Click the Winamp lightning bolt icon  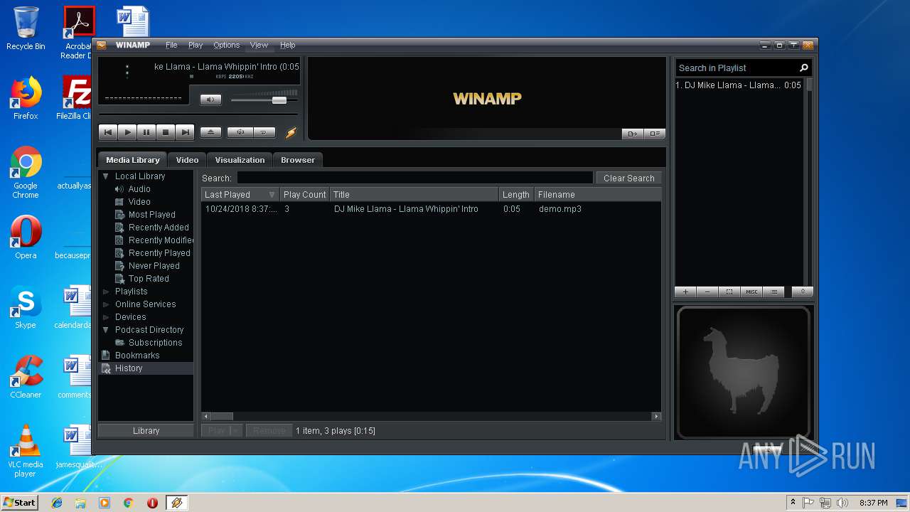click(x=291, y=132)
